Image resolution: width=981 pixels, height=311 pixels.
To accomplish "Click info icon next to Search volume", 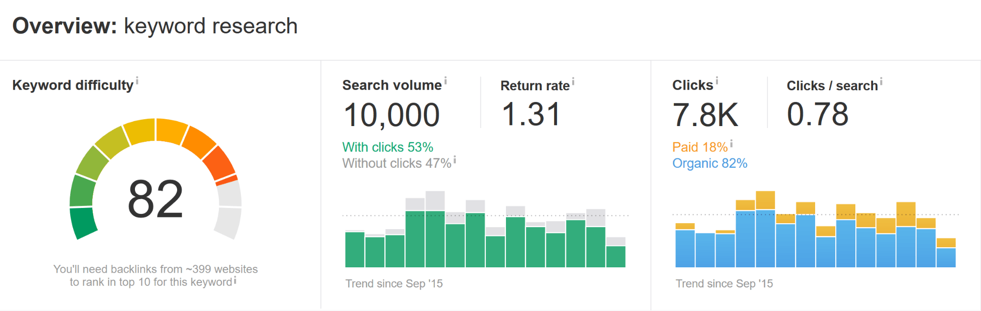I will tap(446, 81).
